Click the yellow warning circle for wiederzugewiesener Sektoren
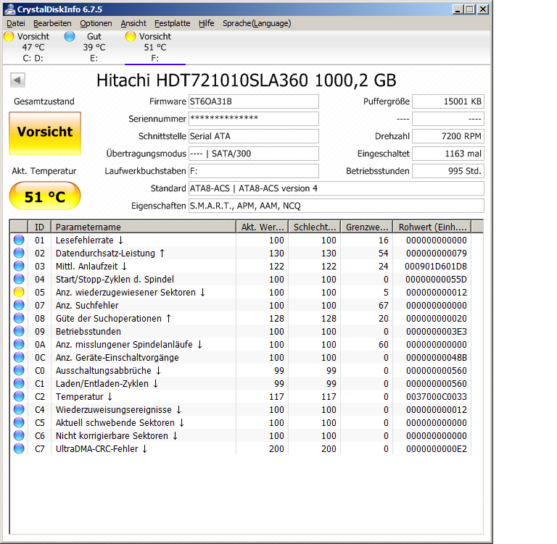Image resolution: width=557 pixels, height=544 pixels. tap(19, 293)
